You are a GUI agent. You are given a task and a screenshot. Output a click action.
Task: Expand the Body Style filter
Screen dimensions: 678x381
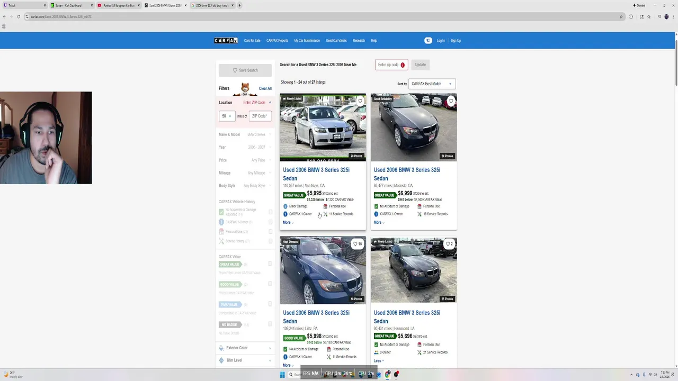coord(245,186)
